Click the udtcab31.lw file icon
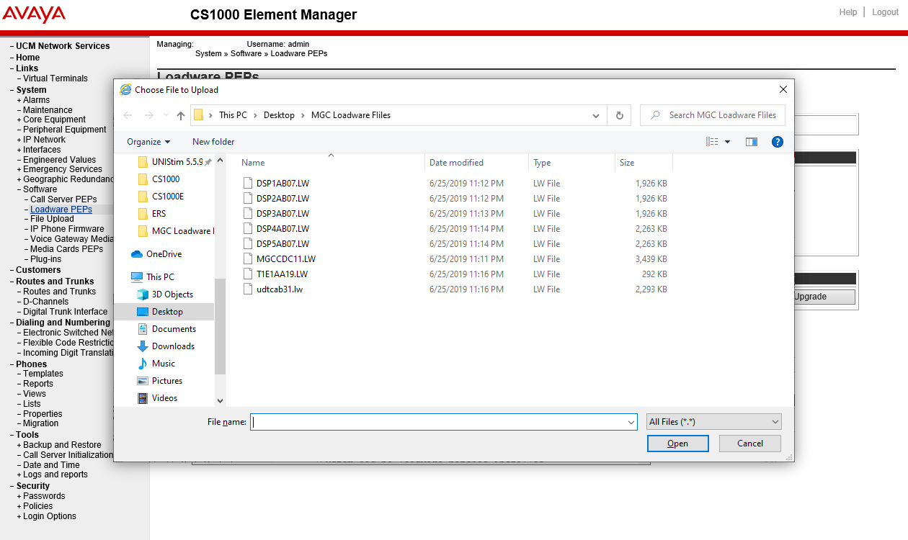 [248, 289]
